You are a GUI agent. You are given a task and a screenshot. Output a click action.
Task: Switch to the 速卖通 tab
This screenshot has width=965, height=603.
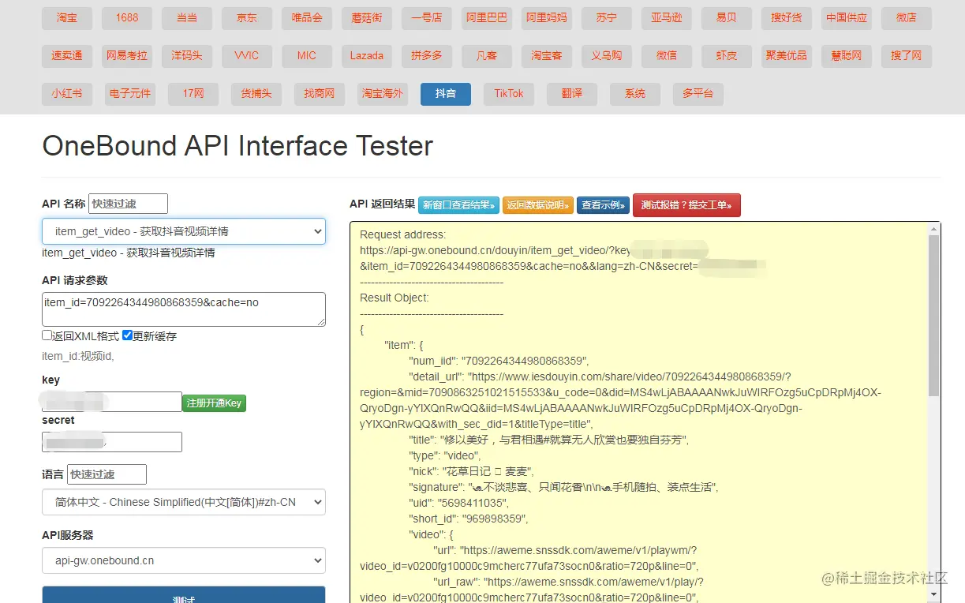(67, 56)
